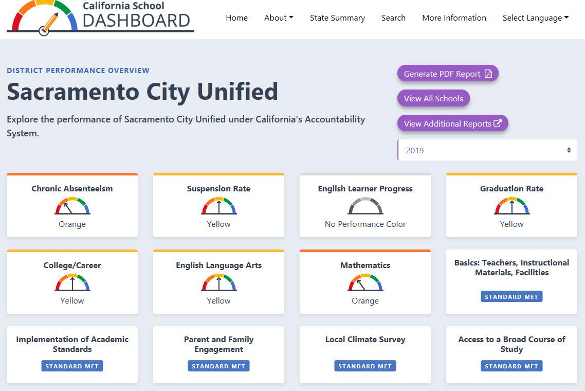The height and width of the screenshot is (391, 585).
Task: Click the PDF file icon on Generate PDF Report
Action: pos(488,74)
